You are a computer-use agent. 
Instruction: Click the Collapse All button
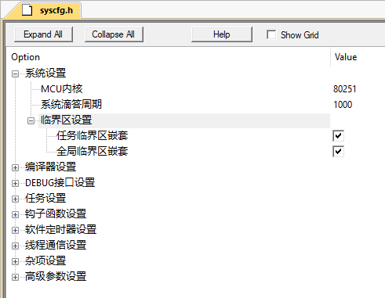(114, 34)
